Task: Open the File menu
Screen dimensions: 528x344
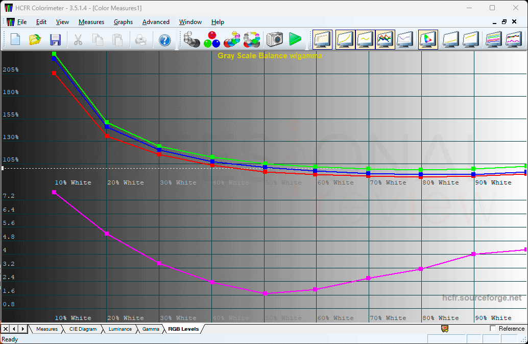Action: pos(22,22)
